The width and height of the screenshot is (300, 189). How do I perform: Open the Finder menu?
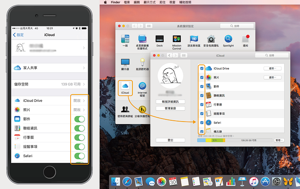tap(115, 2)
